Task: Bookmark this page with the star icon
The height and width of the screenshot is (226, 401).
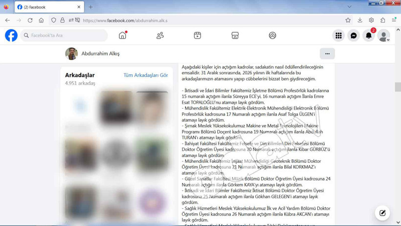Action: tap(348, 21)
